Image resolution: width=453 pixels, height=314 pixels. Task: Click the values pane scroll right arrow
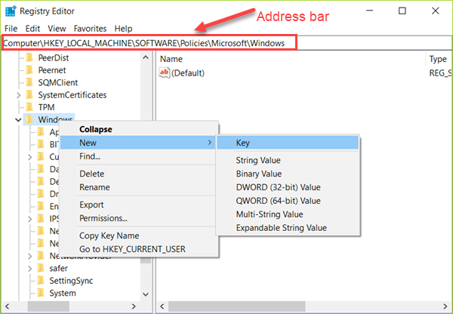pyautogui.click(x=445, y=306)
